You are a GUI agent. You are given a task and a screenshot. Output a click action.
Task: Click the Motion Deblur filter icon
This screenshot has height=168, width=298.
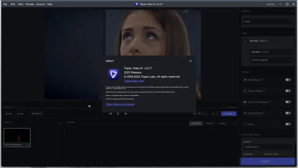click(x=245, y=91)
